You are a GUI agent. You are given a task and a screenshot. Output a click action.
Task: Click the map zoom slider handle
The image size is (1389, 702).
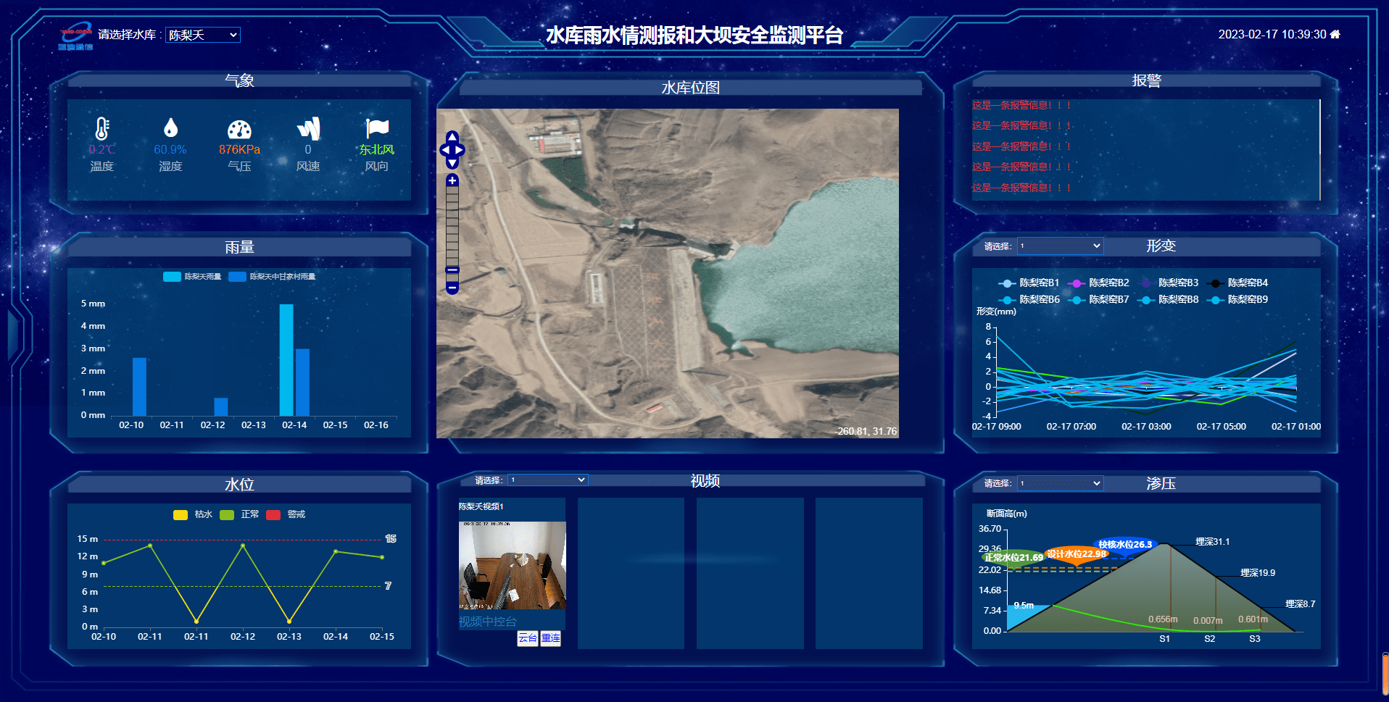[x=452, y=270]
